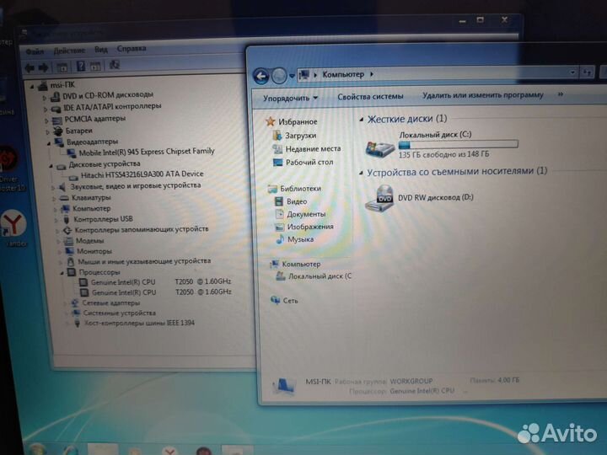Click the back arrow in Device Manager toolbar

coord(30,68)
